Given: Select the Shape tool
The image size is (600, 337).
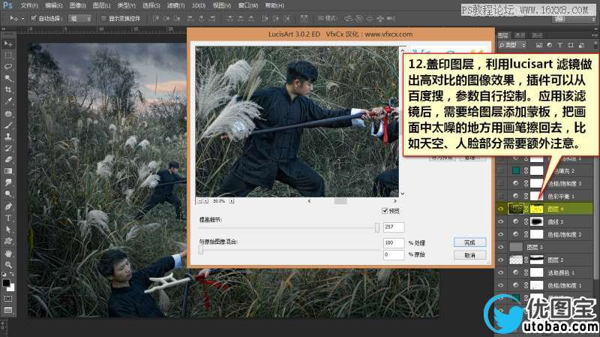Looking at the screenshot, I should (x=8, y=241).
